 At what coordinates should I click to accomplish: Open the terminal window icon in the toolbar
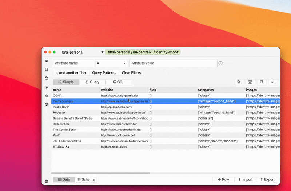[250, 82]
